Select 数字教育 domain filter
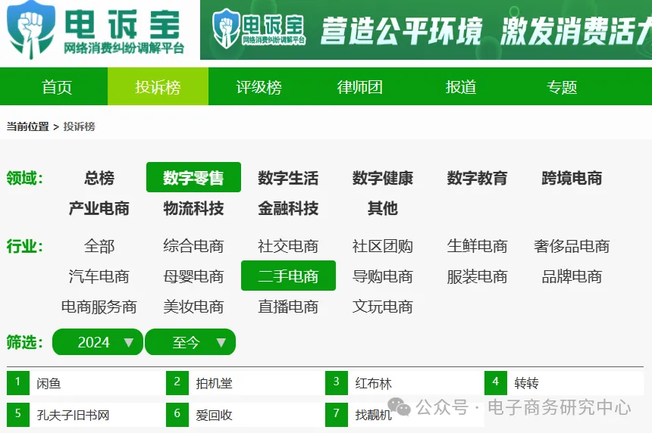 tap(477, 178)
